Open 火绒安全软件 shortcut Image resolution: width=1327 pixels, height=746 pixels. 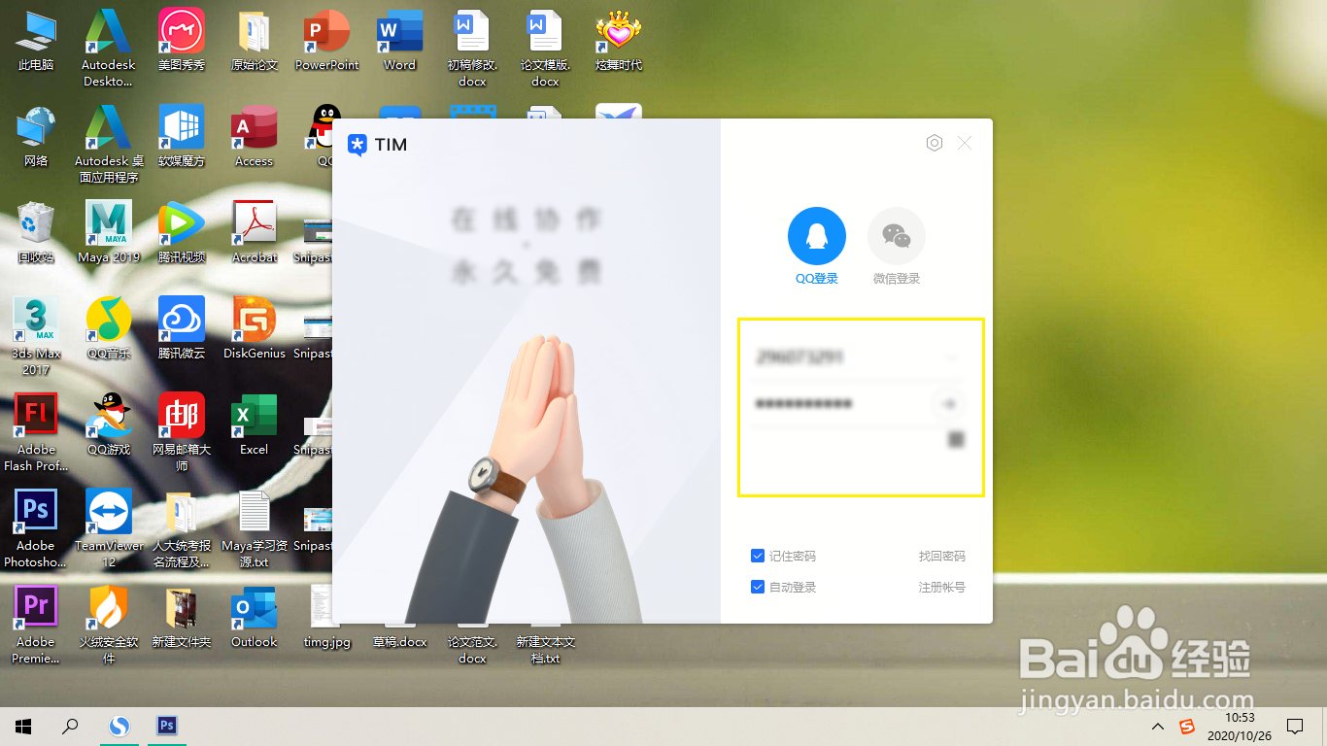[109, 626]
